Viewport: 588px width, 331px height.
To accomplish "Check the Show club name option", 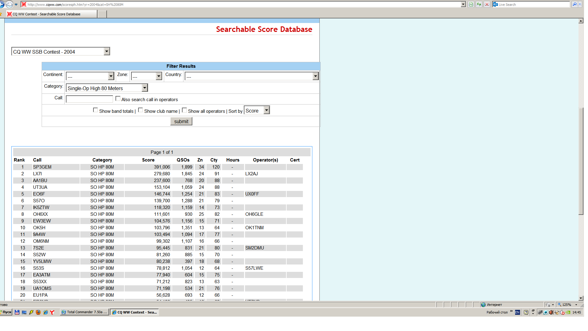I will (141, 110).
